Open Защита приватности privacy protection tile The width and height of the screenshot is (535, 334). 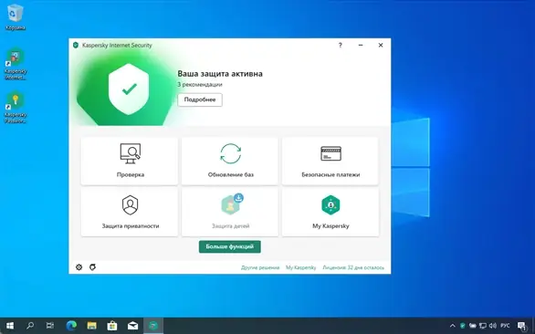(x=130, y=213)
